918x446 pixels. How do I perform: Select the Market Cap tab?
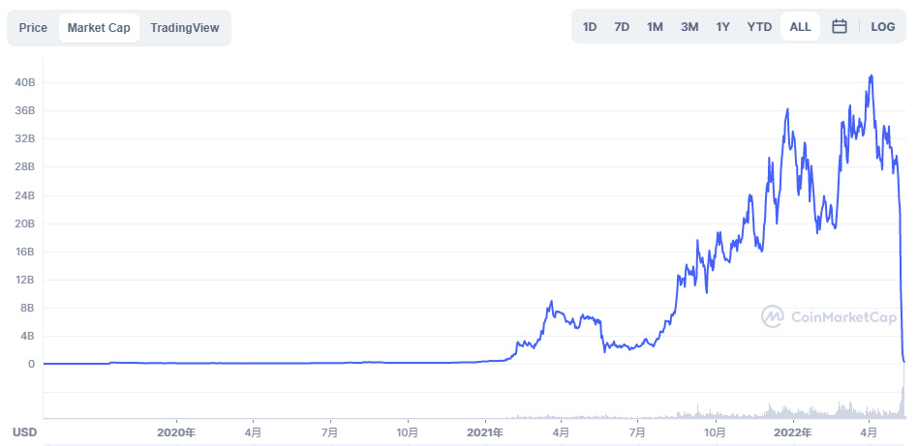click(99, 28)
